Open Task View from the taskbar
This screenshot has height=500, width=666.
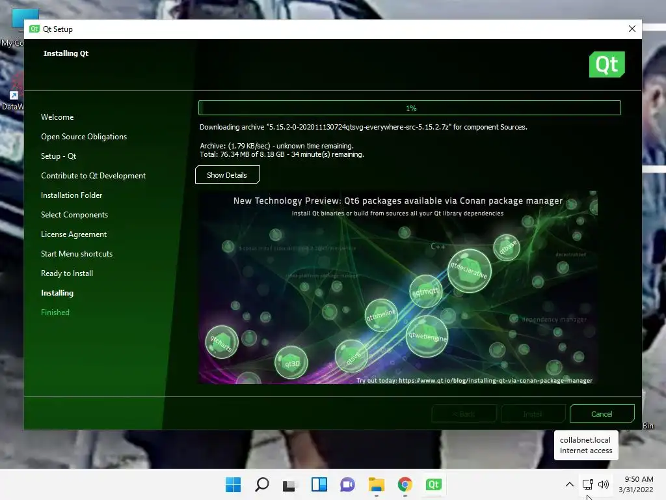pos(289,484)
